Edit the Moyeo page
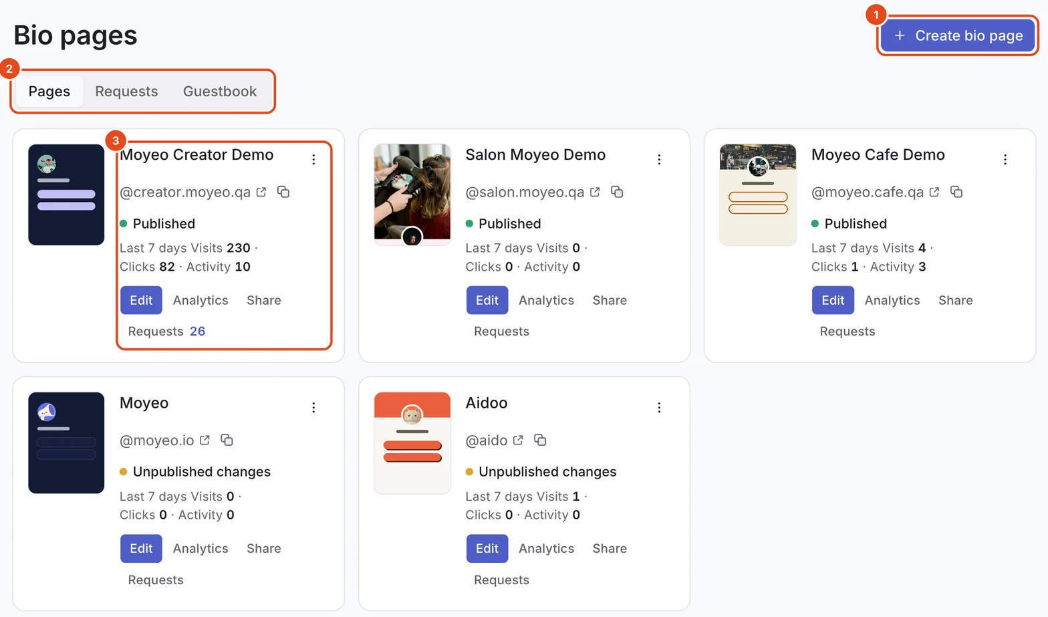The height and width of the screenshot is (617, 1048). [141, 548]
